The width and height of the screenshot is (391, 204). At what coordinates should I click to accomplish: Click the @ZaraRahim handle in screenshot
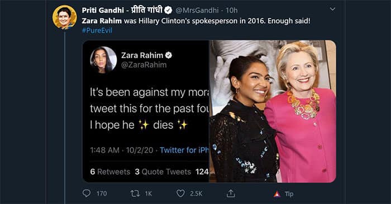144,65
